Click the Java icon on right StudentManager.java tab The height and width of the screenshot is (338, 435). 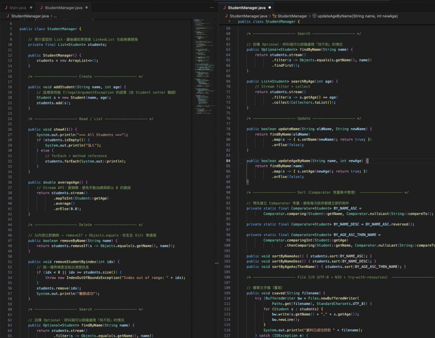(x=224, y=8)
